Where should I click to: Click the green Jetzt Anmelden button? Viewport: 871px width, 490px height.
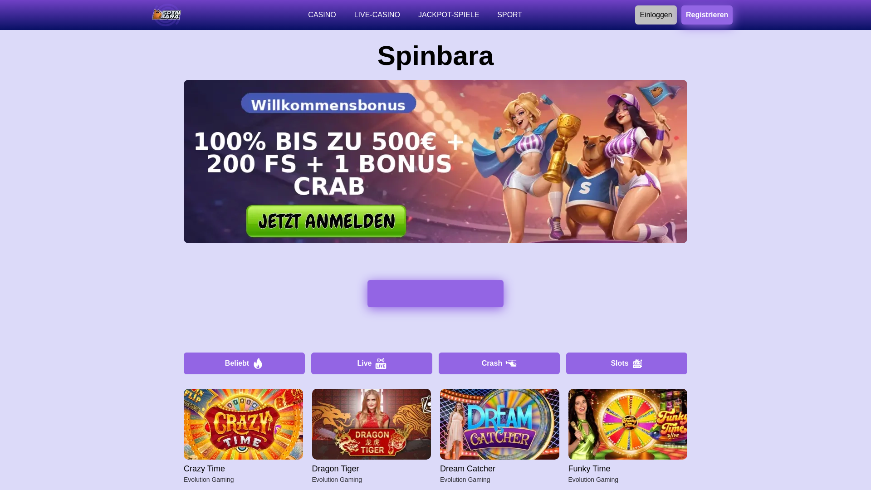tap(326, 221)
